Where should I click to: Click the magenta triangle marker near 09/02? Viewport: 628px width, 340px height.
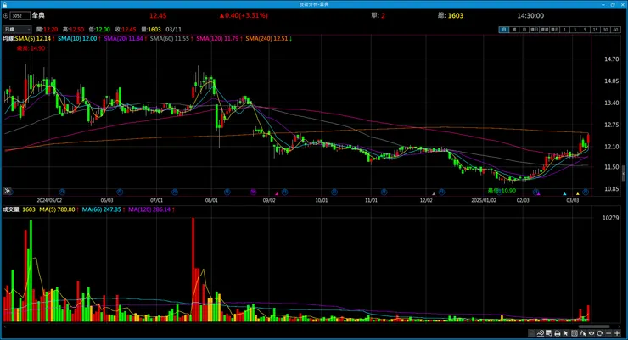coord(277,194)
